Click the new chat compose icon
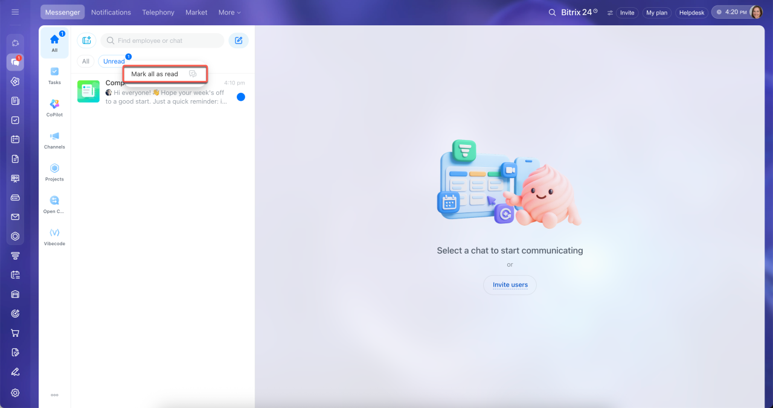The width and height of the screenshot is (773, 408). pos(239,40)
